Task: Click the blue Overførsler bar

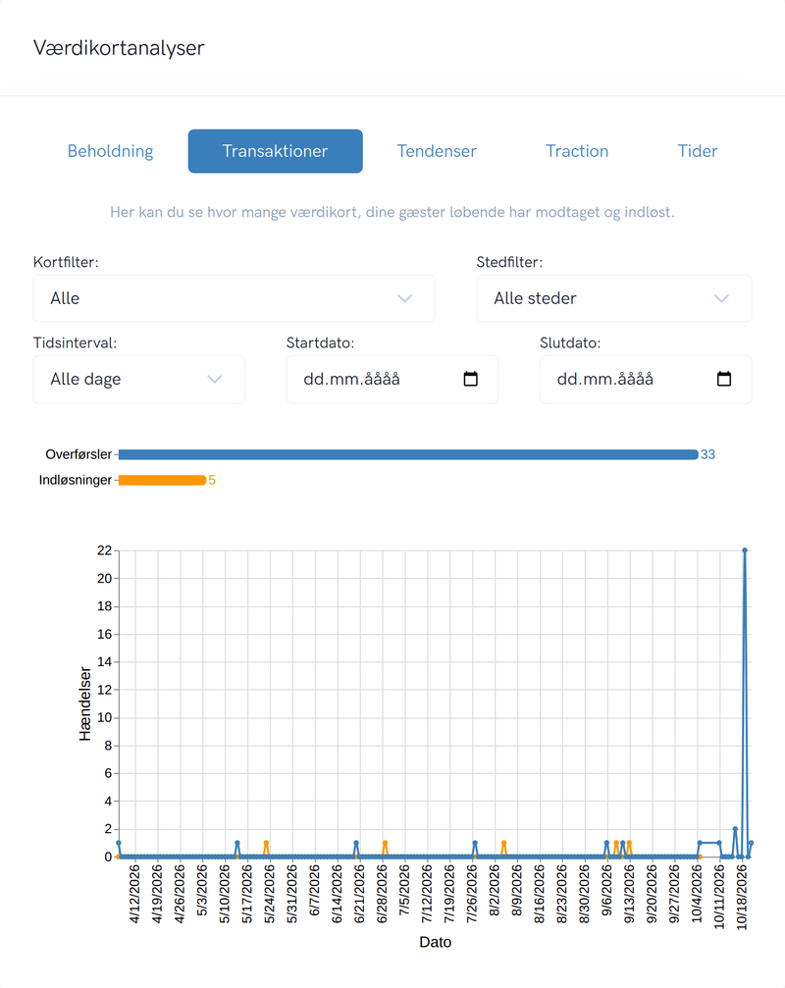Action: point(408,454)
